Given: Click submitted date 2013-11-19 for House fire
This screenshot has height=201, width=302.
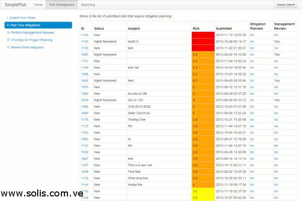Looking at the screenshot, I should pyautogui.click(x=231, y=185).
